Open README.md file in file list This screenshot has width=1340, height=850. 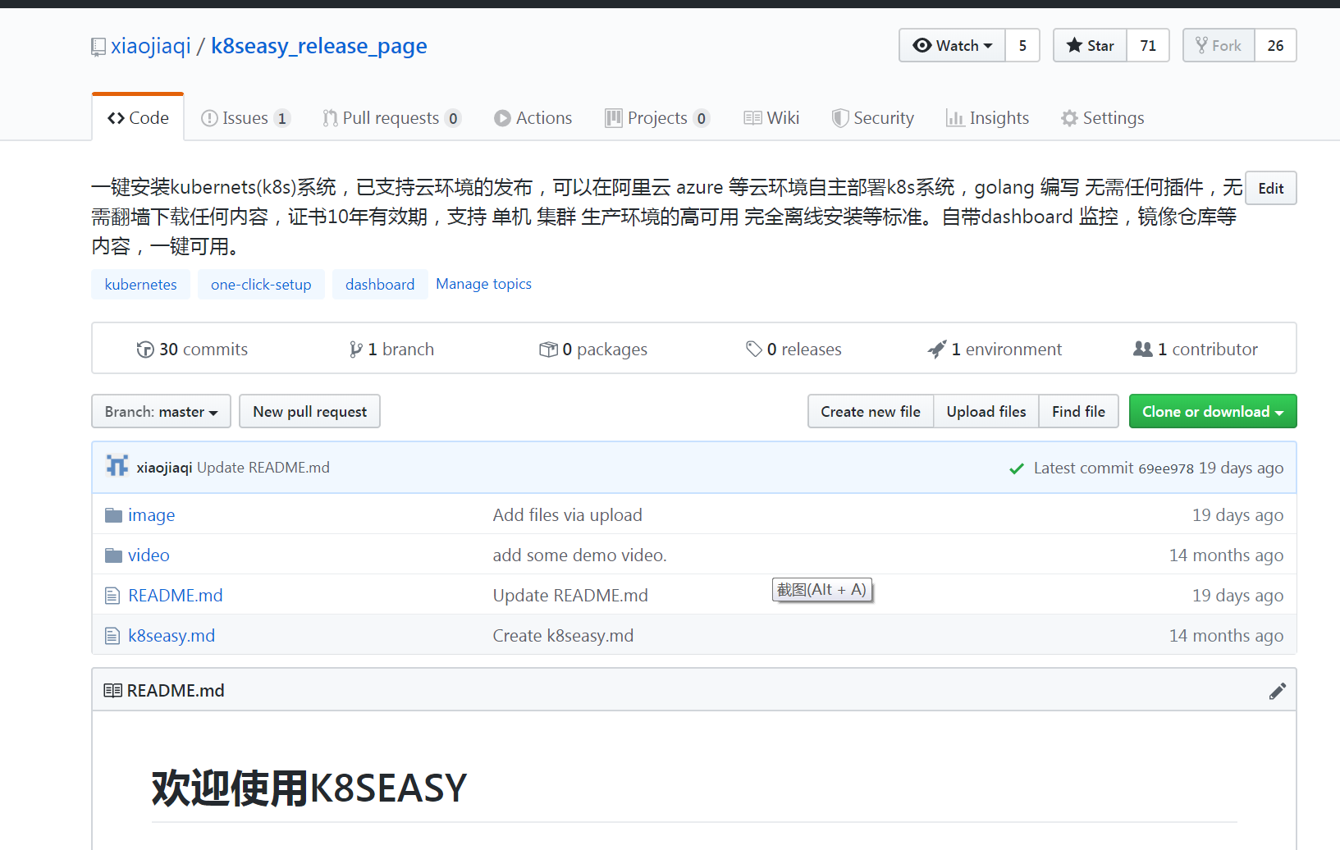[176, 596]
